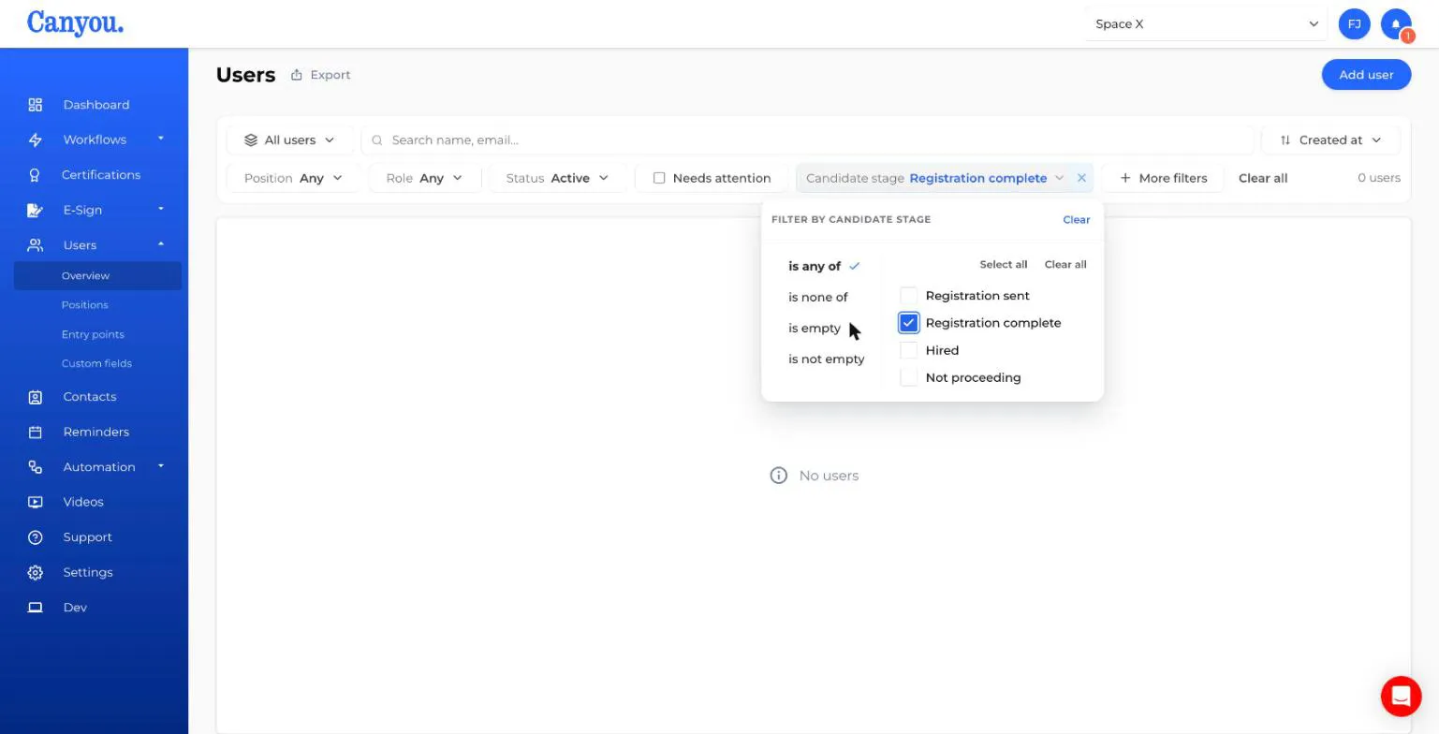This screenshot has height=734, width=1439.
Task: Click the Automation flow icon
Action: [x=36, y=467]
